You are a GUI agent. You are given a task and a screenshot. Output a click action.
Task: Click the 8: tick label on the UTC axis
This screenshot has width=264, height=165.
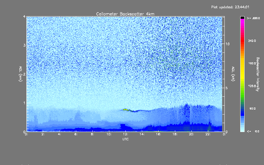pos(92,134)
